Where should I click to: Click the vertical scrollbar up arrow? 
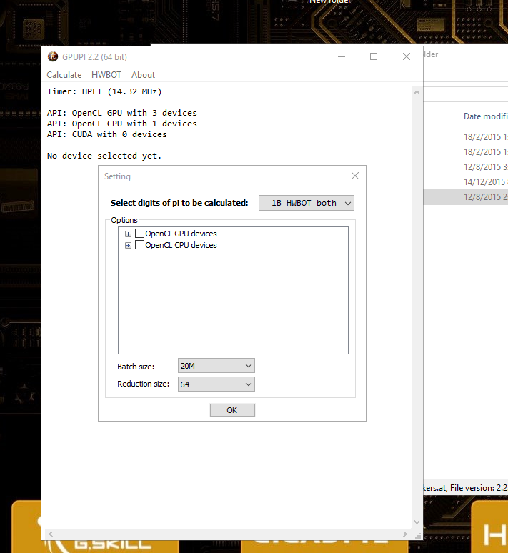coord(417,92)
